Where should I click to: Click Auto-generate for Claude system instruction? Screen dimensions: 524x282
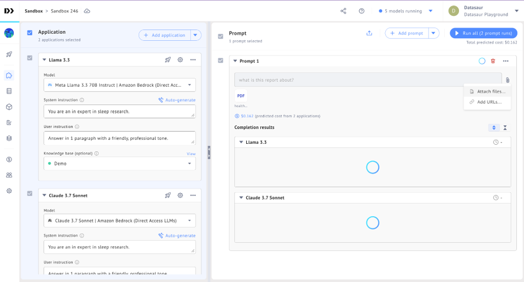pyautogui.click(x=177, y=235)
